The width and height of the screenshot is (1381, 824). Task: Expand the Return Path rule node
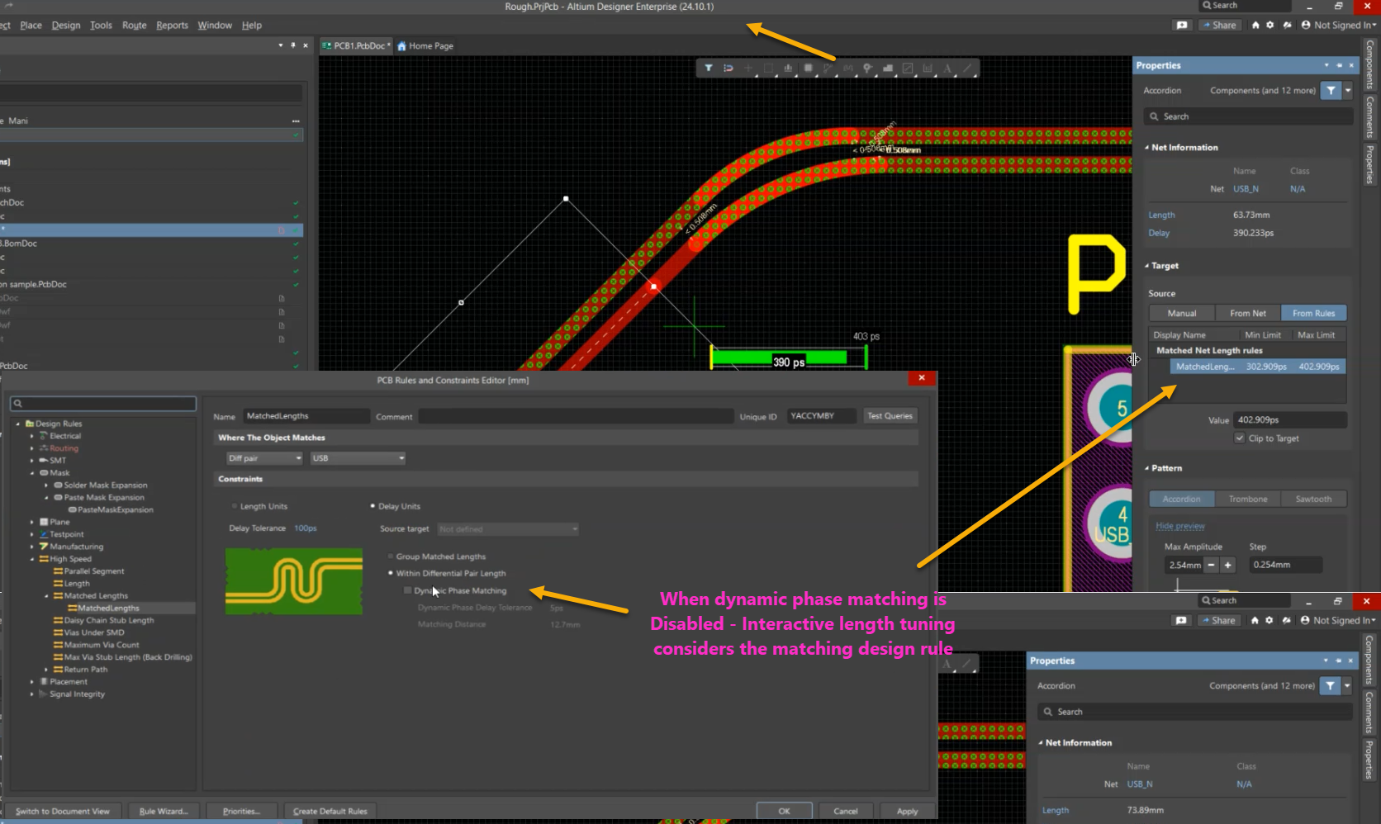click(46, 670)
